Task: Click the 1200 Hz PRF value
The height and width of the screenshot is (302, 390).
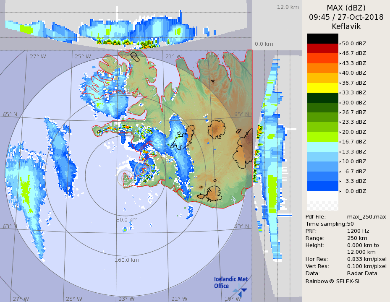Action: pyautogui.click(x=358, y=231)
